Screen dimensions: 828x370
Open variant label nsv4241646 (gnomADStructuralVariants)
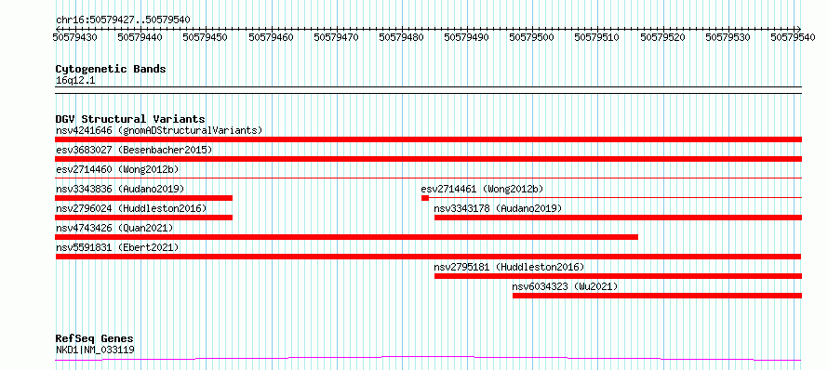[159, 130]
